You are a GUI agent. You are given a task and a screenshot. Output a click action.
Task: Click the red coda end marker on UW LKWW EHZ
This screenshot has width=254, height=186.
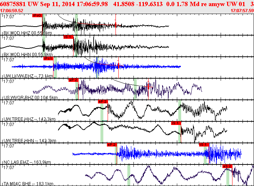(x=118, y=65)
